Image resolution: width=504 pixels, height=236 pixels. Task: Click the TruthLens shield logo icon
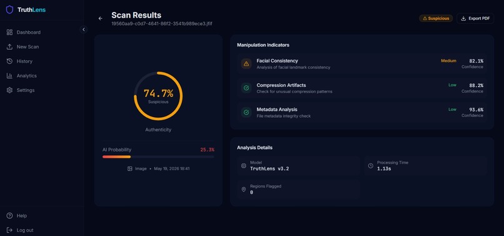9,9
